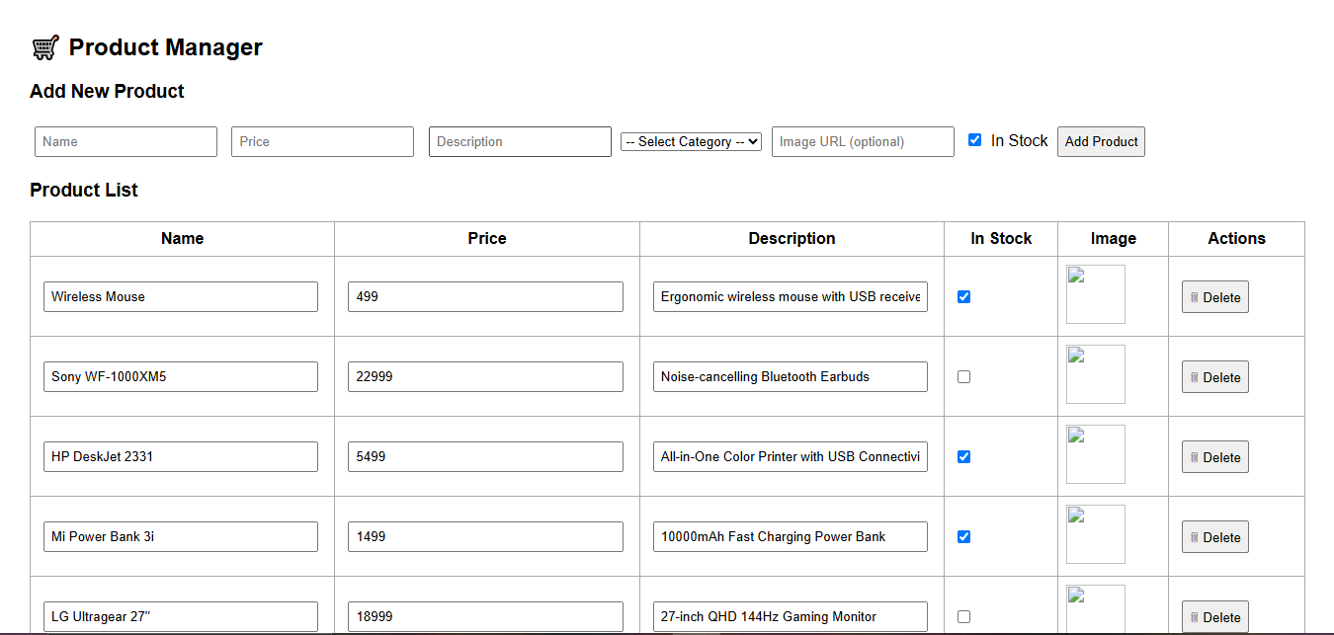Click the Description input in the add form
The height and width of the screenshot is (635, 1334).
(519, 141)
